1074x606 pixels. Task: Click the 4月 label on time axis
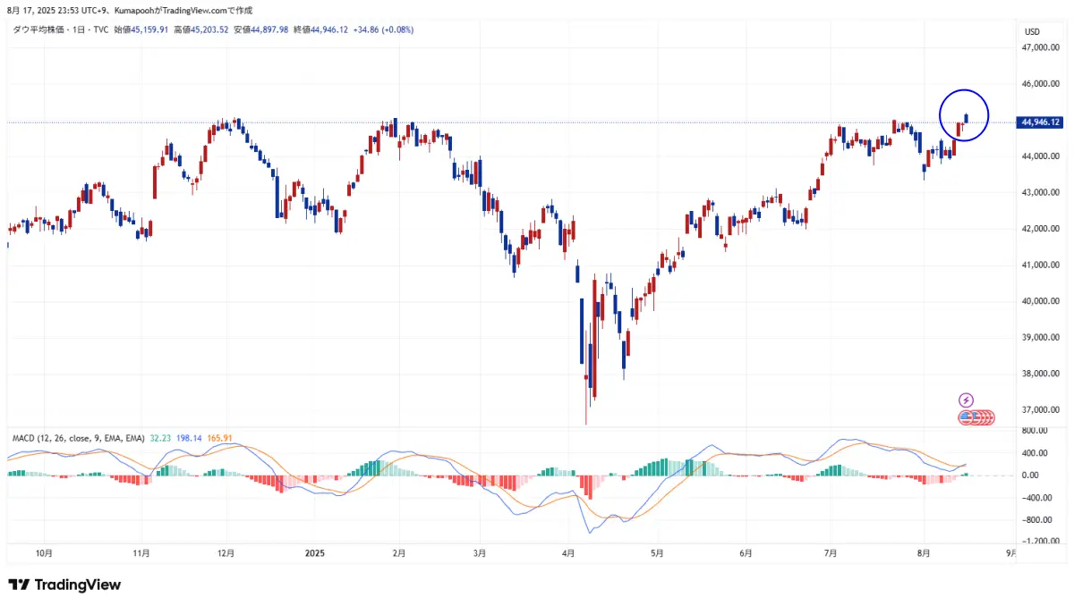coord(567,553)
